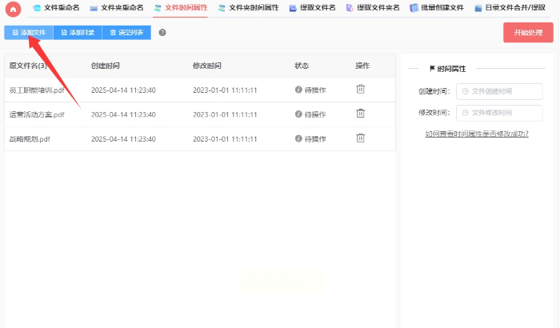Delete 运营活动方案.pdf using its trash icon
The width and height of the screenshot is (560, 328).
point(361,114)
